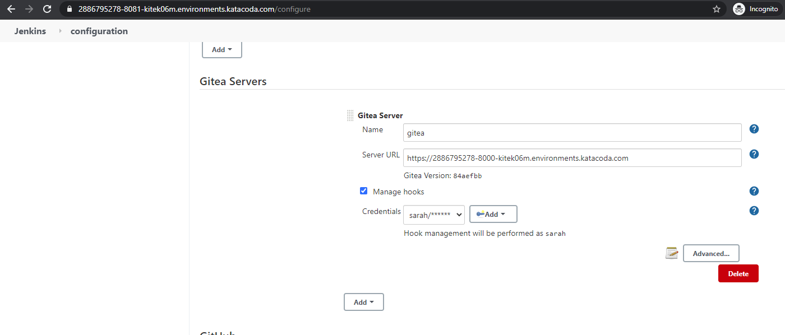Open help for Server URL field

[x=754, y=154]
